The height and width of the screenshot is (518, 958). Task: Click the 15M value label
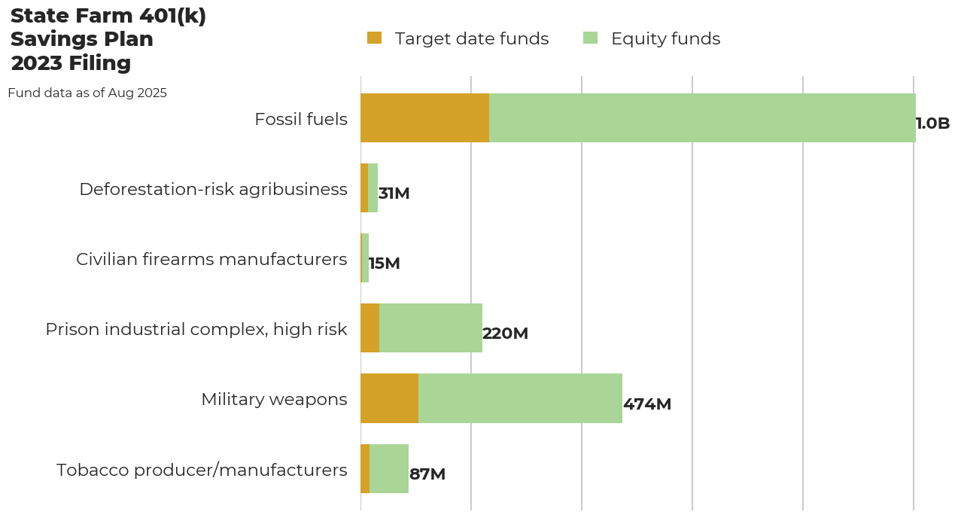[x=385, y=264]
